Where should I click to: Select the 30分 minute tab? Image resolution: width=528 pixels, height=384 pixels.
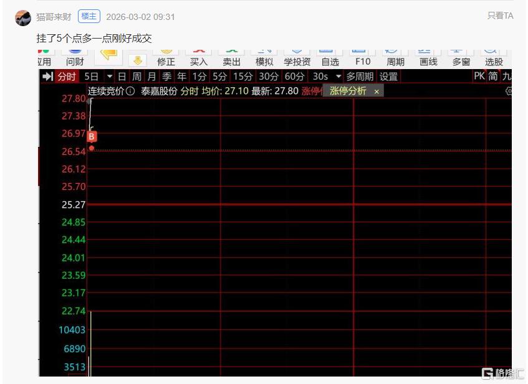[x=269, y=77]
